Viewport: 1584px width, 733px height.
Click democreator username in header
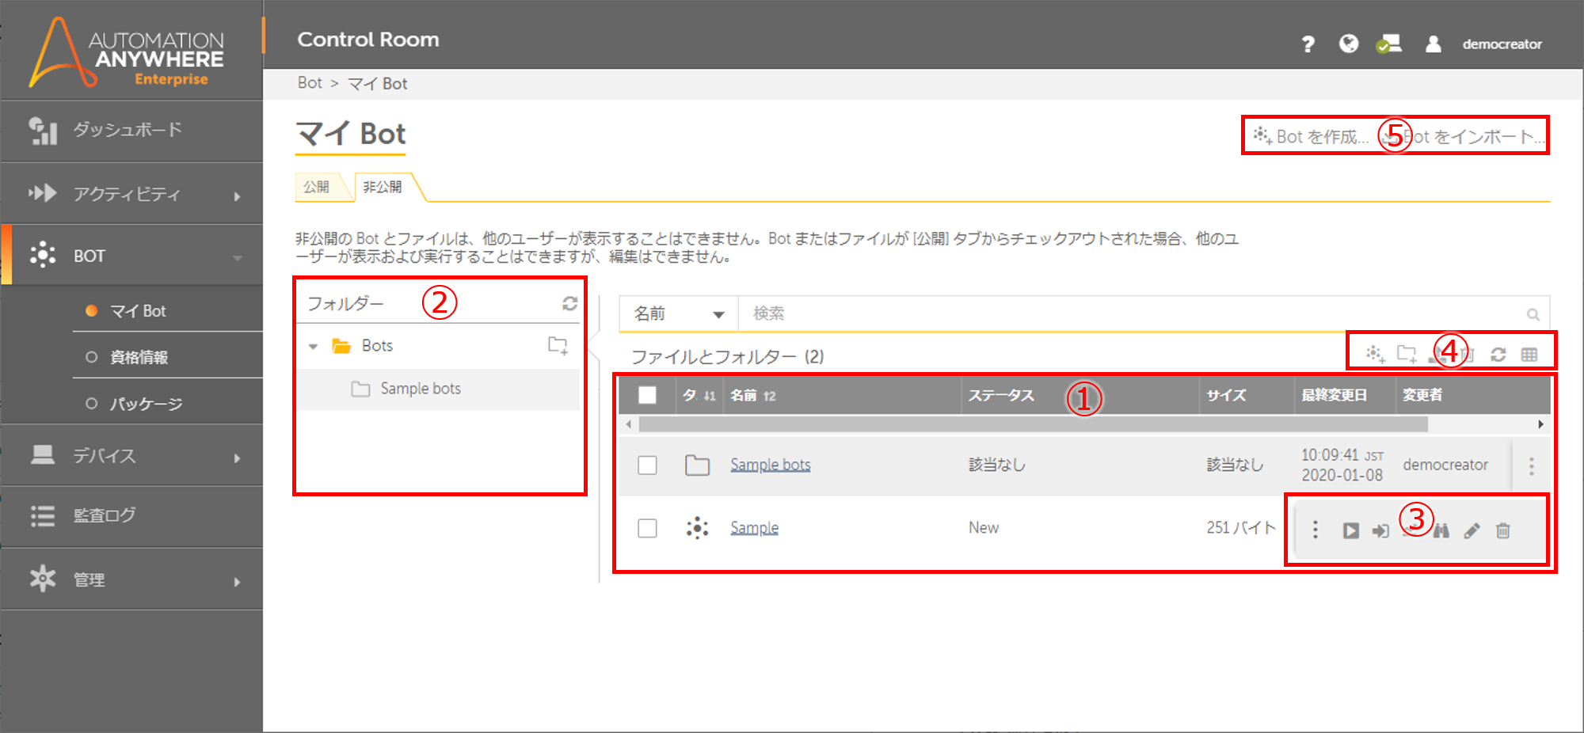coord(1502,44)
